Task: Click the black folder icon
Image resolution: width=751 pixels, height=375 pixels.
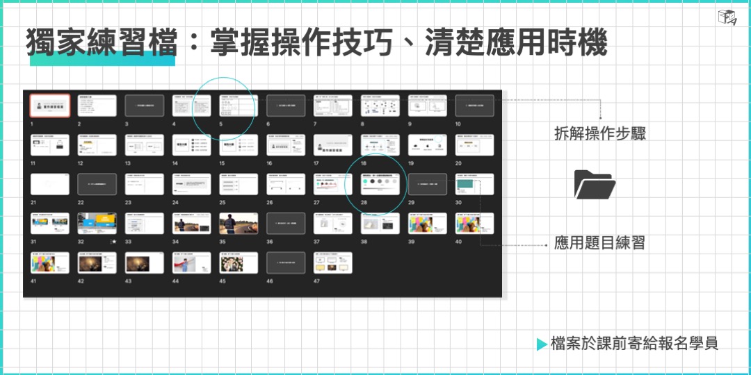Action: (594, 185)
